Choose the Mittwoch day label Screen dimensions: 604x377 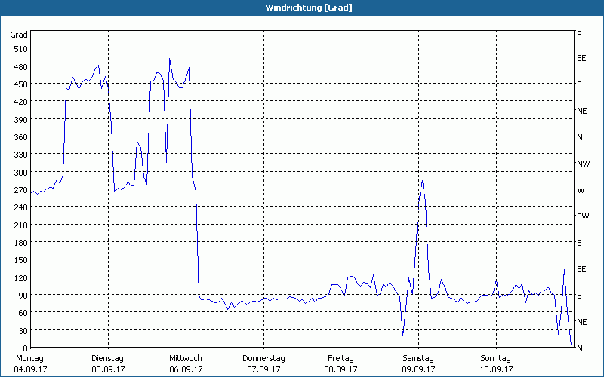(x=186, y=358)
